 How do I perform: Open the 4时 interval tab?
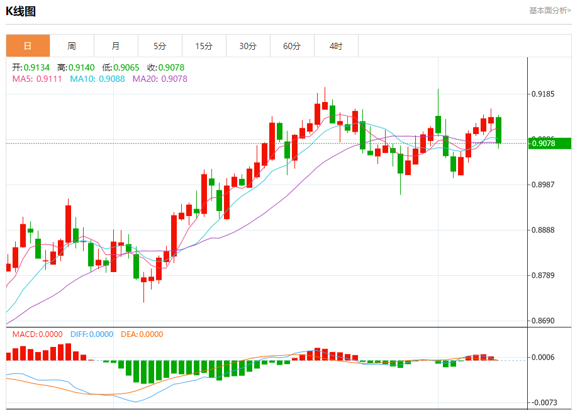point(336,46)
